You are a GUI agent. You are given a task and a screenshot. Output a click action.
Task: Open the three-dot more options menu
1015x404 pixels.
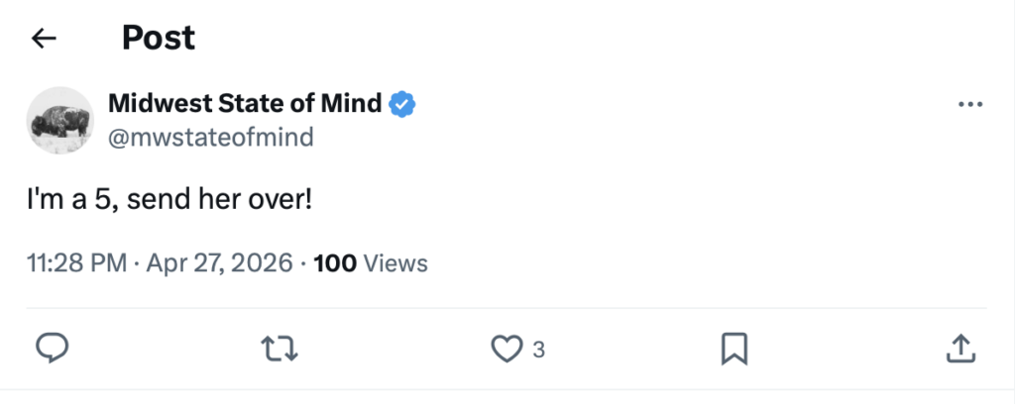point(968,106)
